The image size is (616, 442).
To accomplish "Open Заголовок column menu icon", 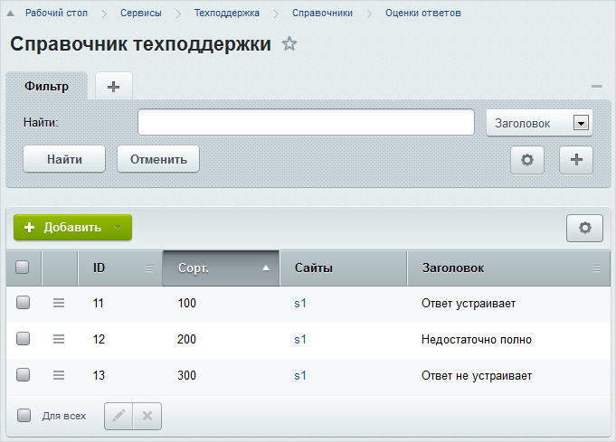I will (597, 268).
